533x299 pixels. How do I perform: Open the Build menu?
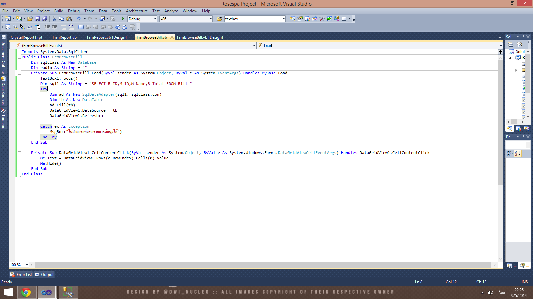pyautogui.click(x=59, y=11)
